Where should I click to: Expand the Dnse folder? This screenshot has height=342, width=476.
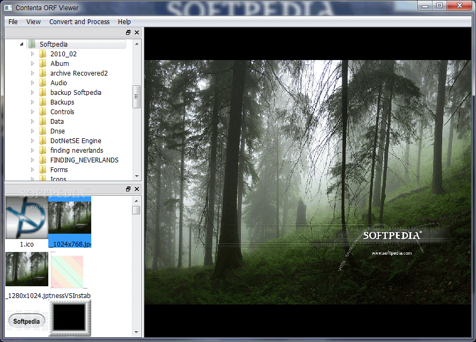[x=33, y=131]
